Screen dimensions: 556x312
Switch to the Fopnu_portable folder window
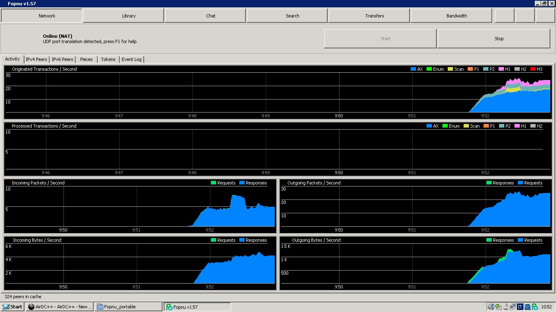click(129, 307)
